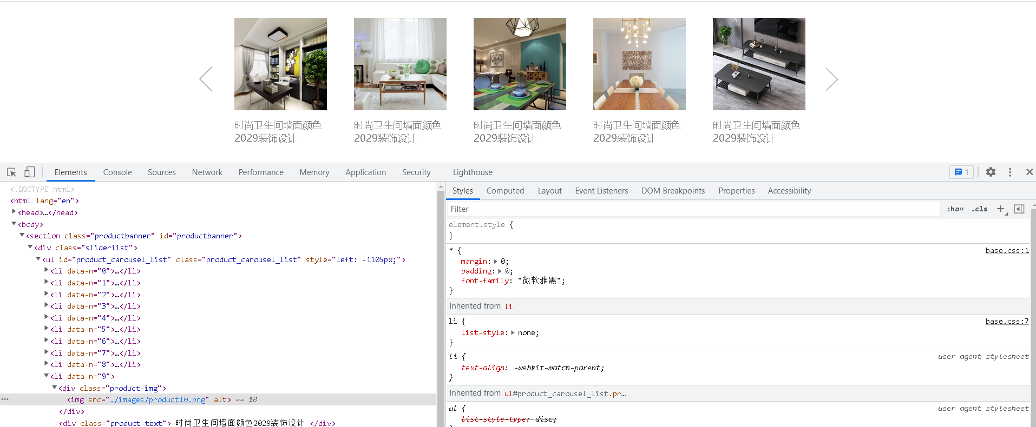
Task: Open the Network tab
Action: coord(207,172)
